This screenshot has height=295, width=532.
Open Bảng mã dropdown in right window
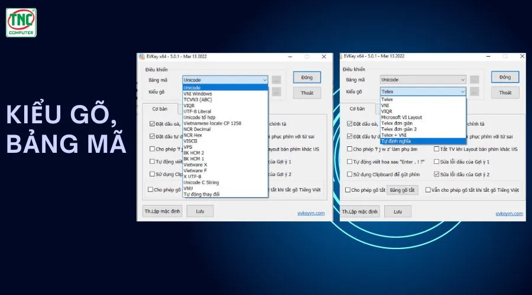pyautogui.click(x=423, y=80)
